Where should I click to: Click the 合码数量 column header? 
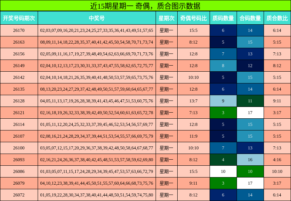[250, 18]
